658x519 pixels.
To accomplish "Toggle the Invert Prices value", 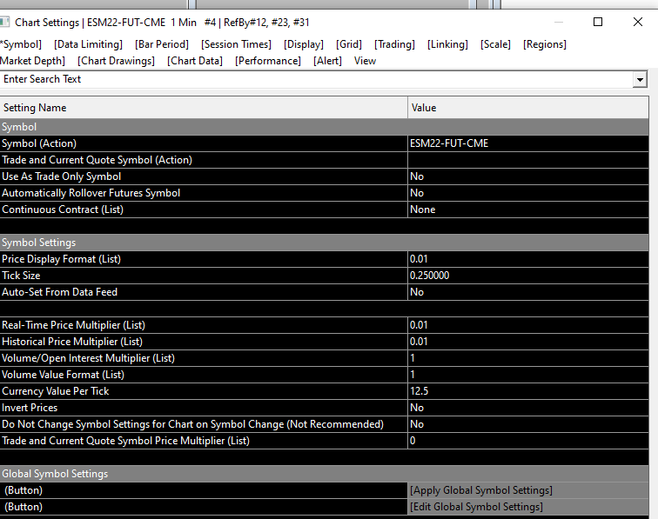I will 528,408.
